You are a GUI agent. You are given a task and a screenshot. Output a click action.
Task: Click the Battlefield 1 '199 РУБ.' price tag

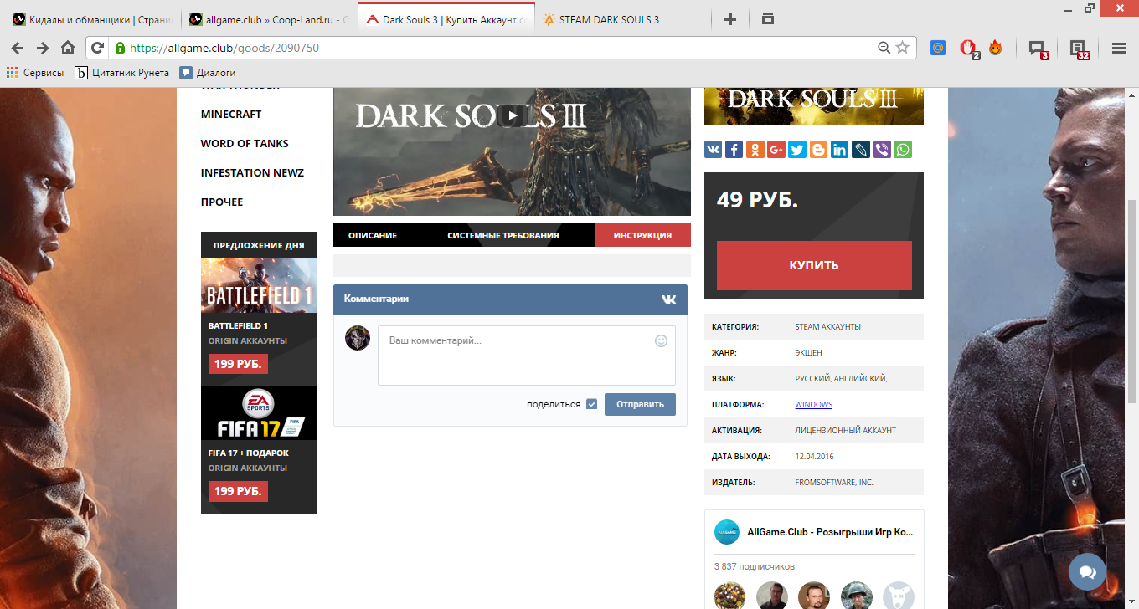[x=238, y=364]
